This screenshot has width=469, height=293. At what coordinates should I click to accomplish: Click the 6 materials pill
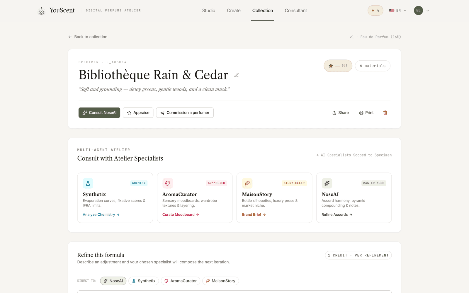click(x=373, y=66)
